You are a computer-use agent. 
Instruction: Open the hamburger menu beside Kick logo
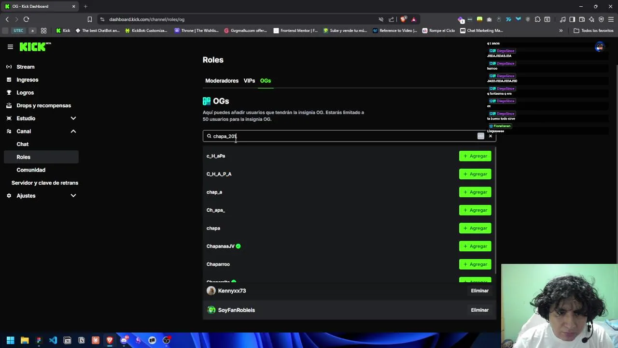pyautogui.click(x=10, y=47)
